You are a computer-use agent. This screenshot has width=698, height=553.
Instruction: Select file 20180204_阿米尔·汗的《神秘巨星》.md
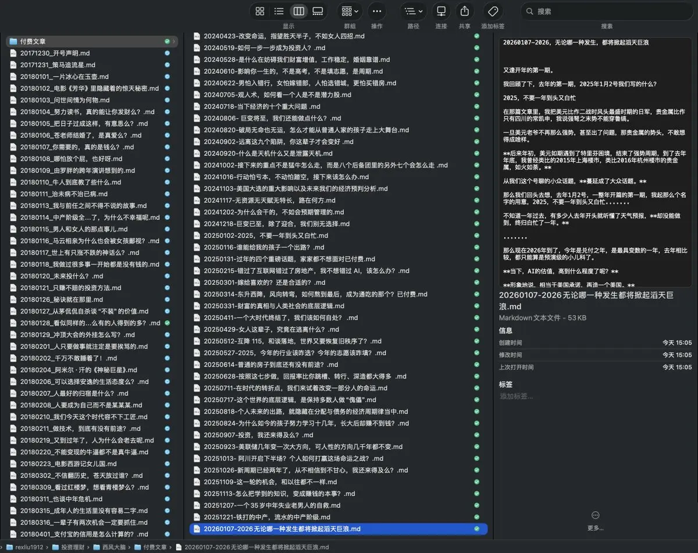[x=92, y=370]
